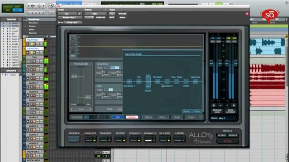The height and width of the screenshot is (162, 289).
Task: Click the Alloy help question mark button
Action: [201, 117]
